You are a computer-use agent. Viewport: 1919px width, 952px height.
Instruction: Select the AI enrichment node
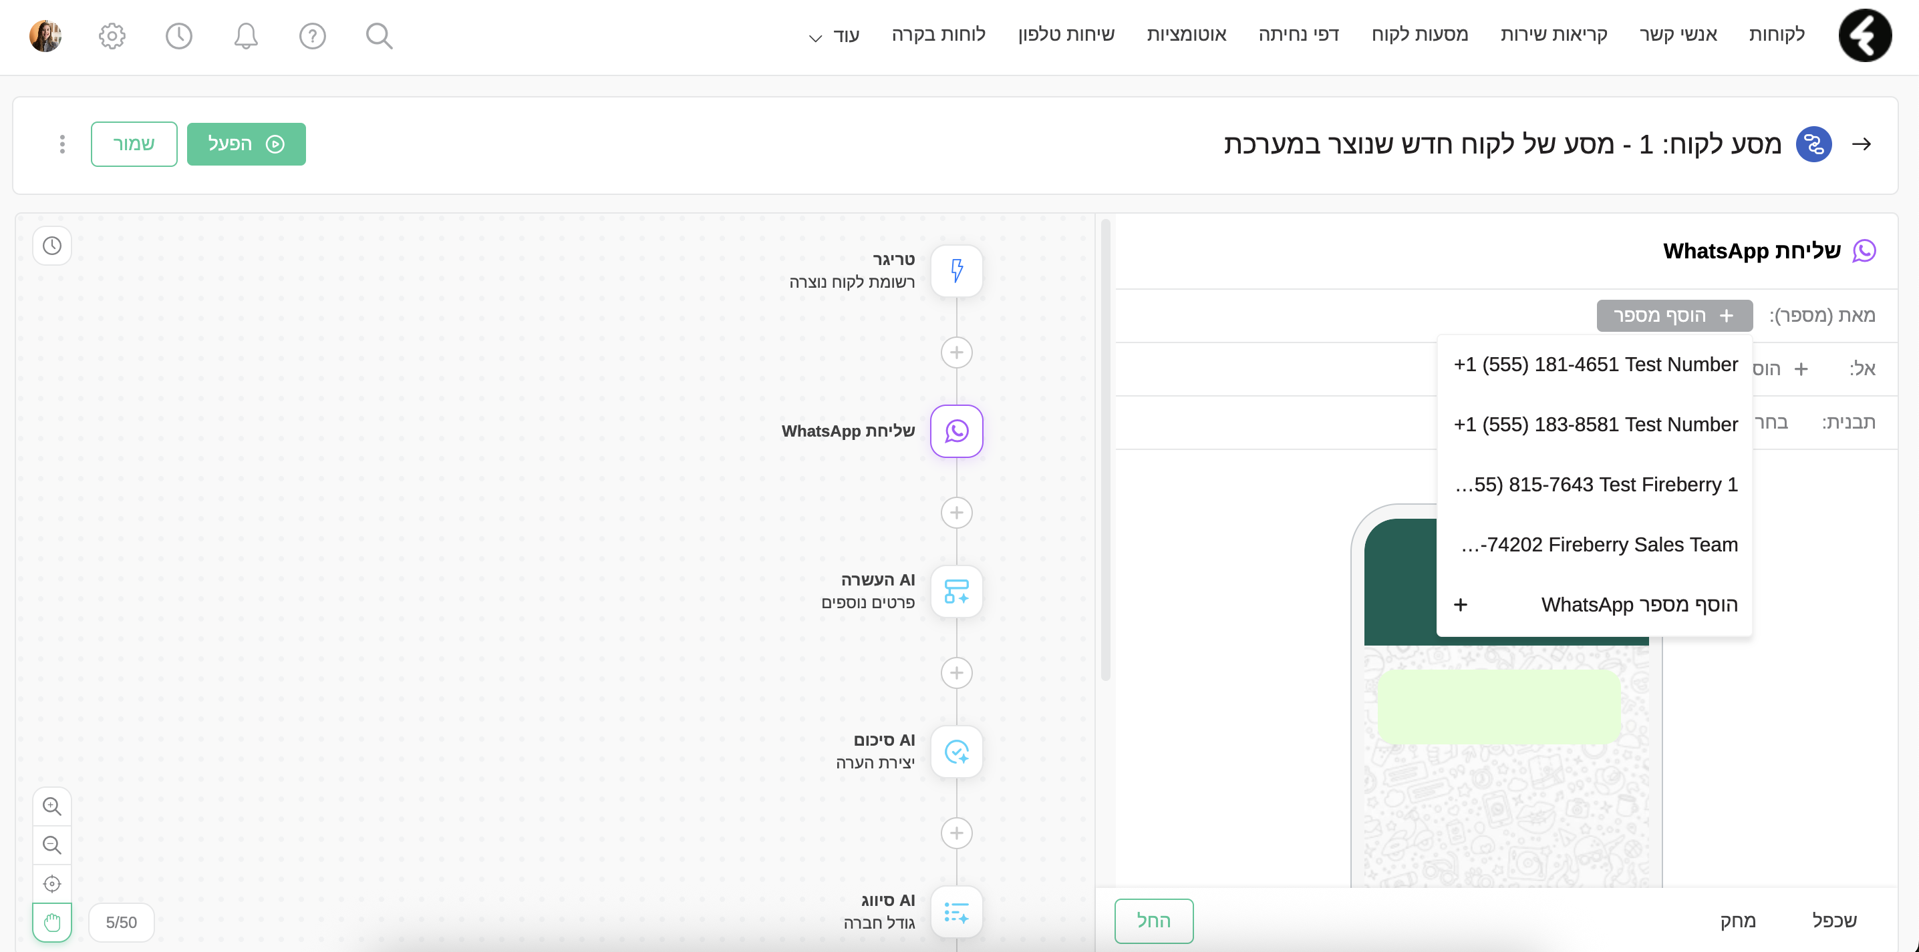[x=957, y=591]
